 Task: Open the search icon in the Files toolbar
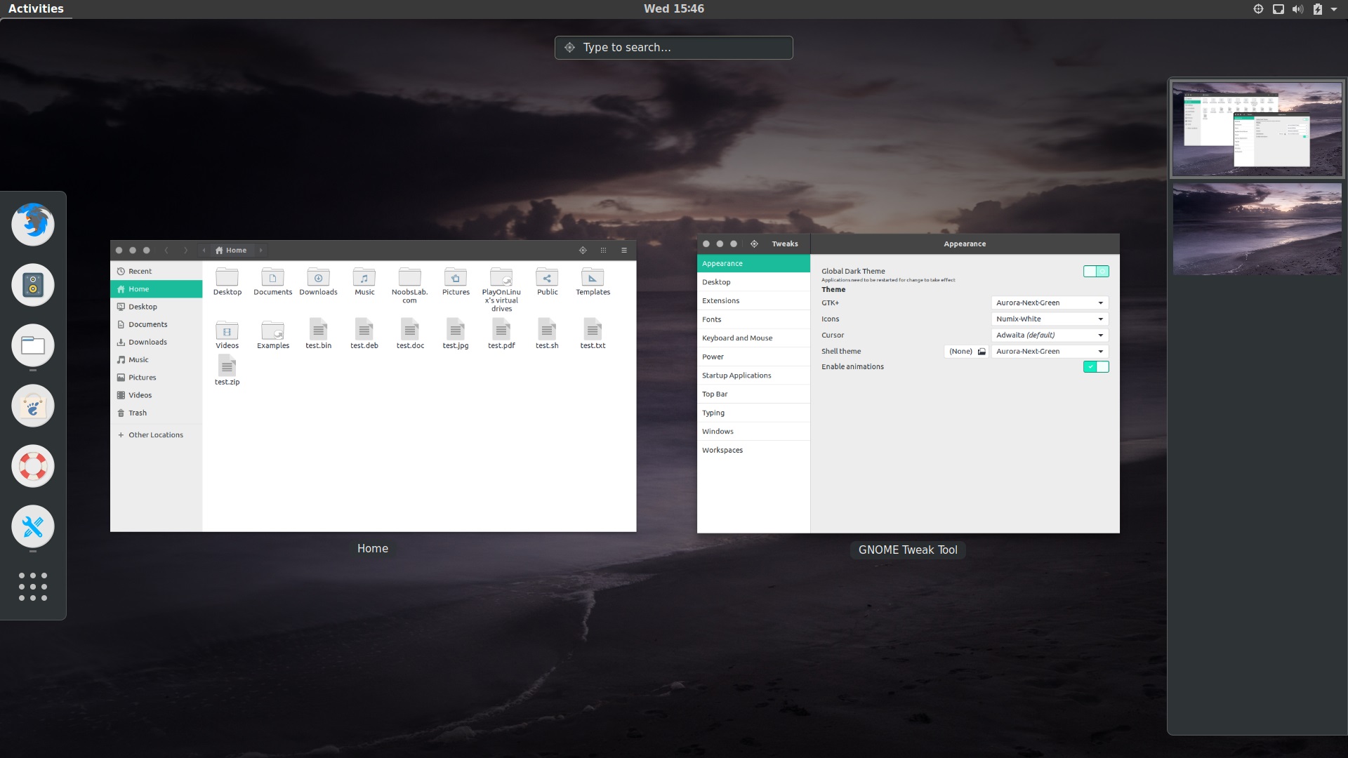pos(583,250)
